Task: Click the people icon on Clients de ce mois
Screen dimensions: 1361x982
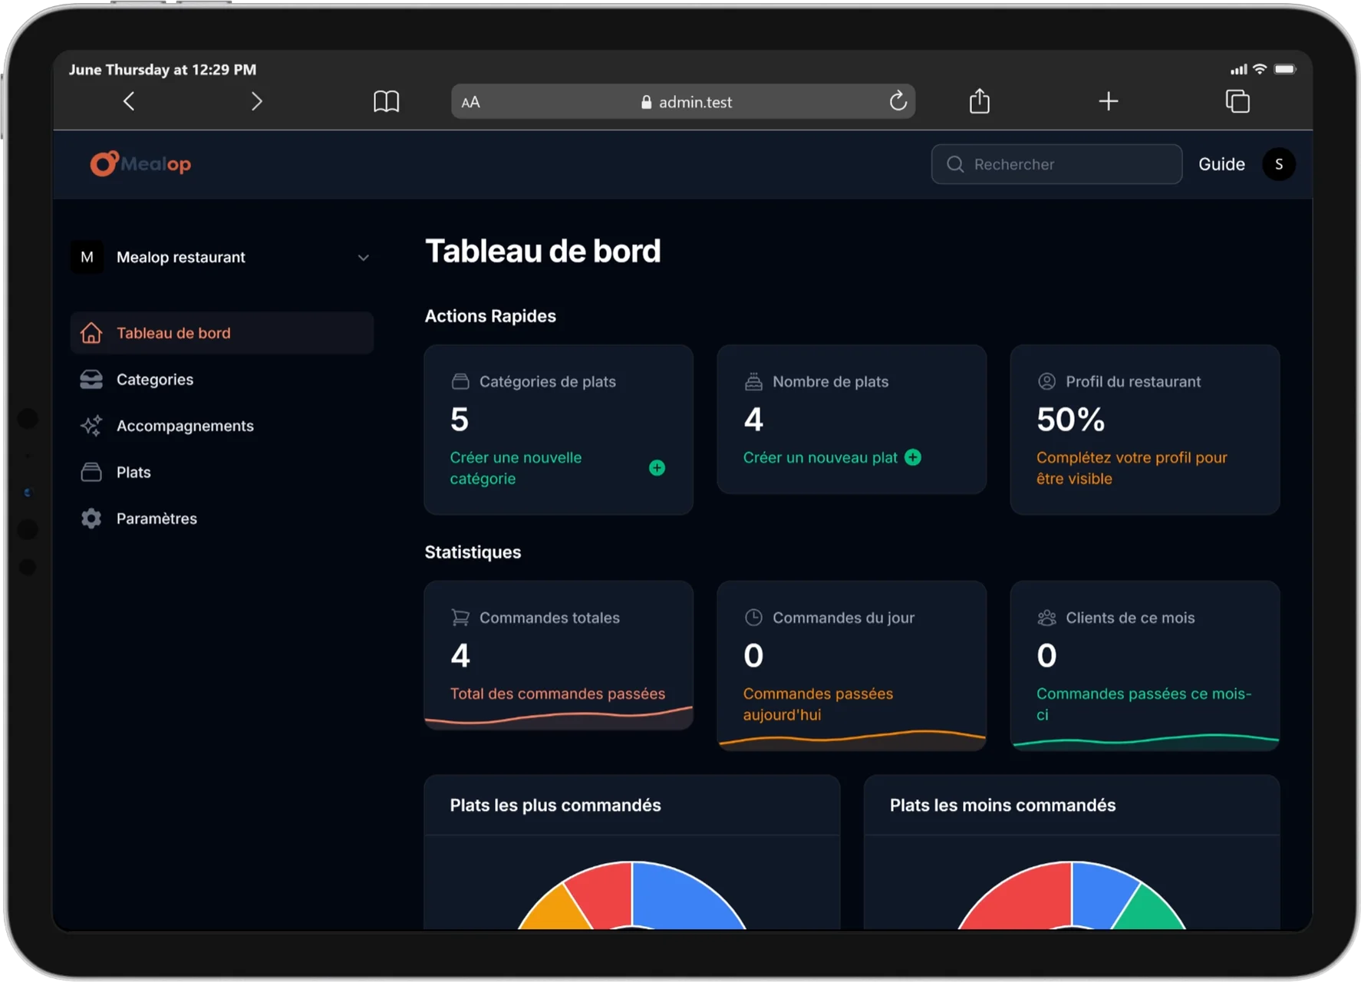Action: (1046, 618)
